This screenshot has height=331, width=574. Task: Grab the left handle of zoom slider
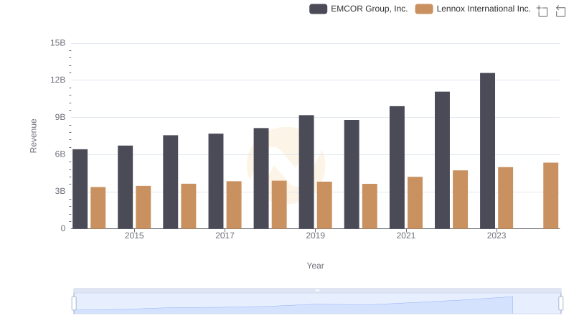coord(74,304)
